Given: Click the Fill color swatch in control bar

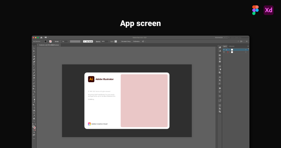Looking at the screenshot, I should [x=45, y=42].
